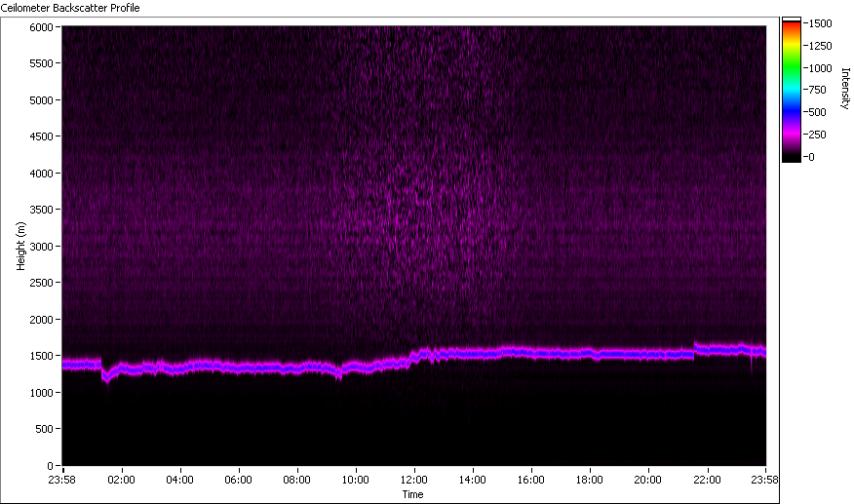
Task: Click the '1000' intensity scale label
Action: pos(820,68)
